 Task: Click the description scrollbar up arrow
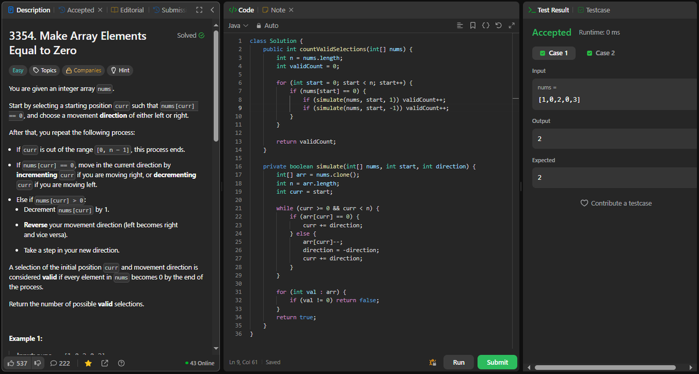pos(217,24)
